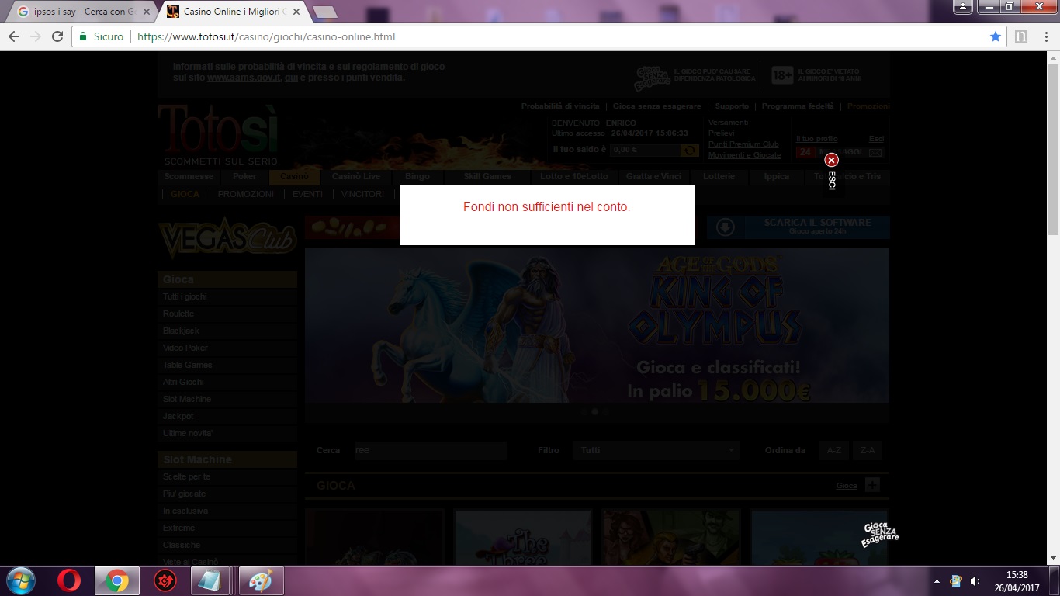Toggle the bookmark star in address bar
This screenshot has width=1060, height=596.
(x=996, y=36)
